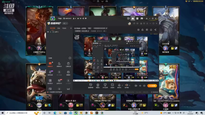Show hidden system tray icons
205x115 pixels.
(x=173, y=113)
